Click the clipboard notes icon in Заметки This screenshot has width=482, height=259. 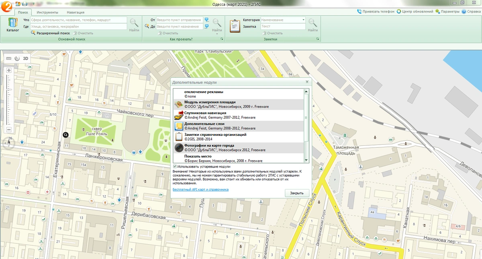[x=235, y=26]
